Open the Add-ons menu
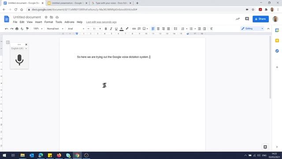 coord(70,22)
